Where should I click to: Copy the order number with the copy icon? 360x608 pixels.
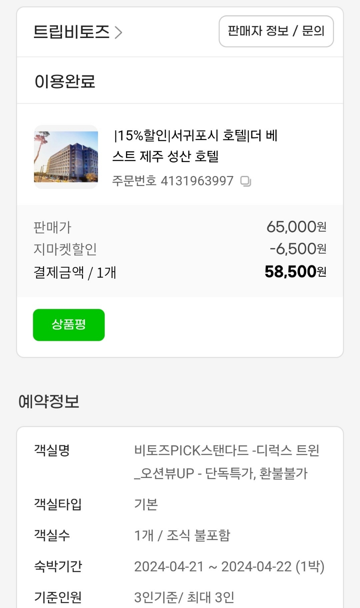coord(246,182)
